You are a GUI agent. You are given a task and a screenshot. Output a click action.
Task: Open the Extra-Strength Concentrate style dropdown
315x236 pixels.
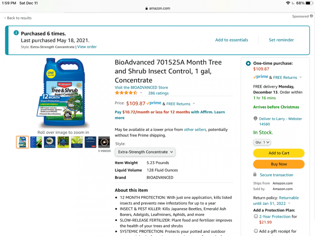[x=145, y=152]
